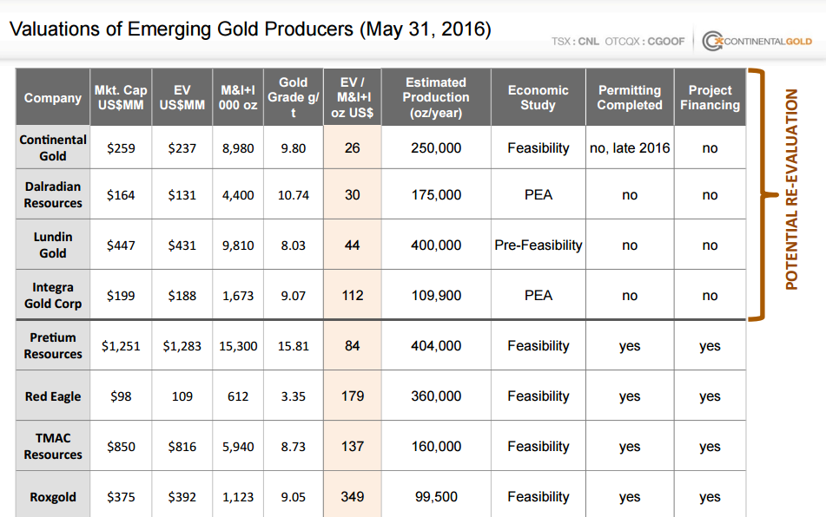Click the highlighted EV/oz value '179'
Viewport: 826px width, 517px height.
point(352,396)
